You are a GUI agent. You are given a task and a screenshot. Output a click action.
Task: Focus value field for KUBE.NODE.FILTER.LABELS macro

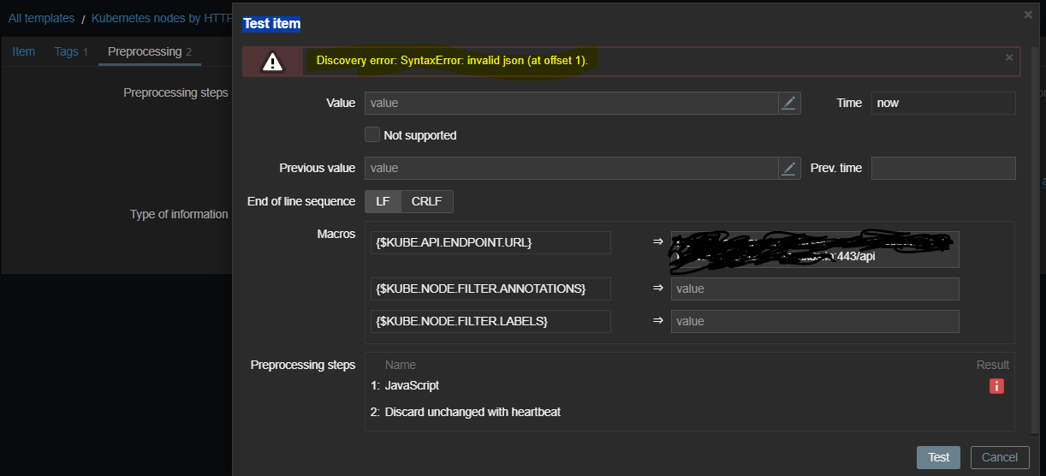click(815, 321)
